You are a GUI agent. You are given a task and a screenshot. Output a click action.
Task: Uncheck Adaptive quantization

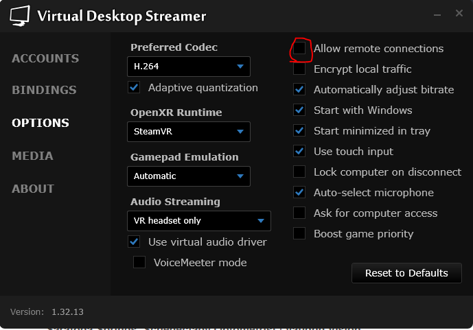pyautogui.click(x=134, y=88)
